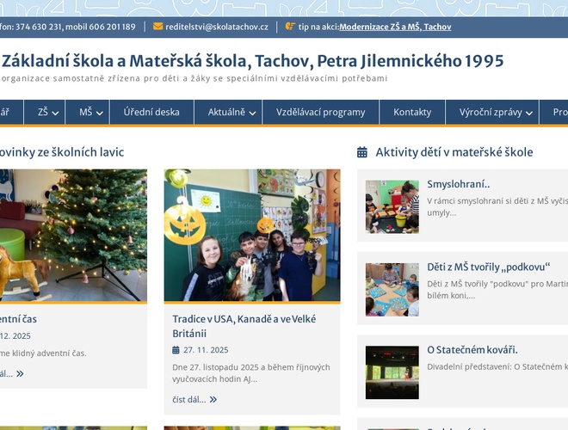The height and width of the screenshot is (430, 568).
Task: Open the 'Smyslohraní..' article title
Action: click(x=459, y=184)
